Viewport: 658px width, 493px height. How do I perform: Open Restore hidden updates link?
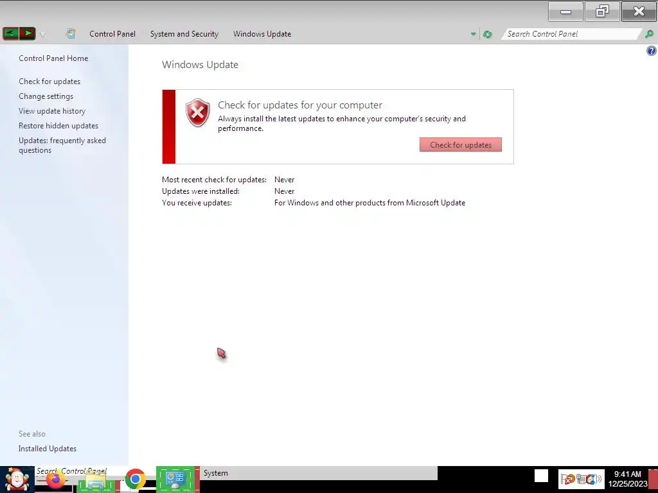click(58, 126)
